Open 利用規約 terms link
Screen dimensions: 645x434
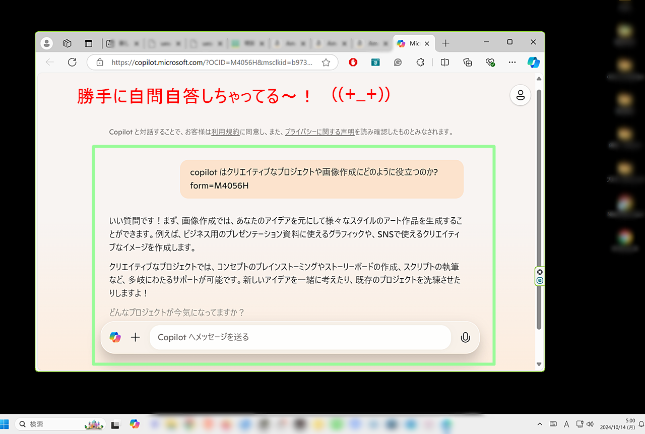pos(225,132)
